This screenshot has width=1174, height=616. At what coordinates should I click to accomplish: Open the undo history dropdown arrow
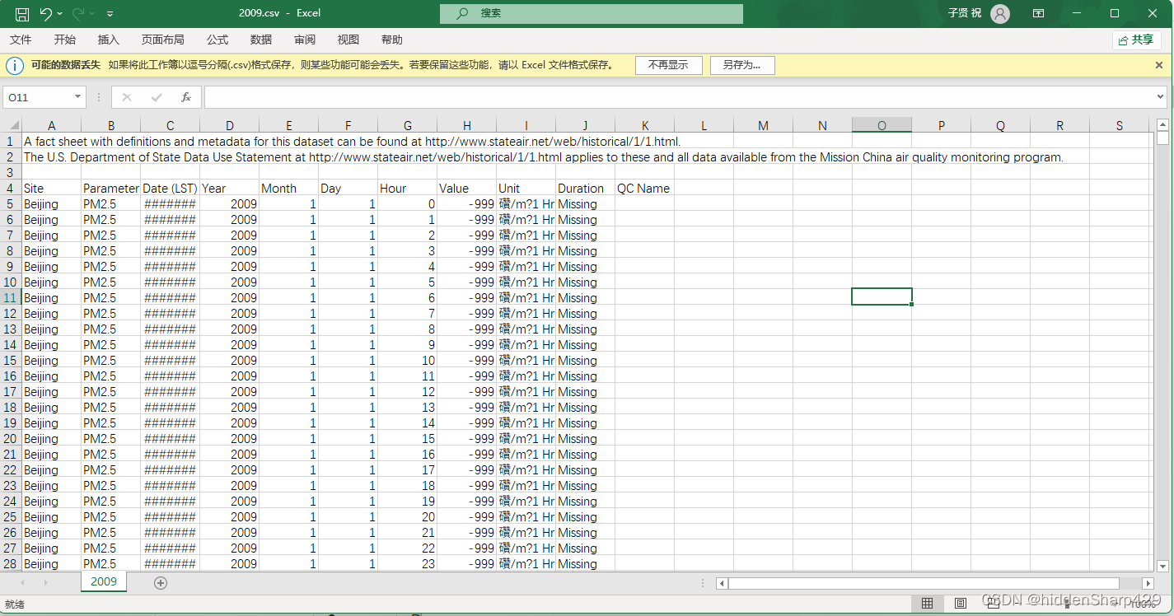click(x=60, y=14)
